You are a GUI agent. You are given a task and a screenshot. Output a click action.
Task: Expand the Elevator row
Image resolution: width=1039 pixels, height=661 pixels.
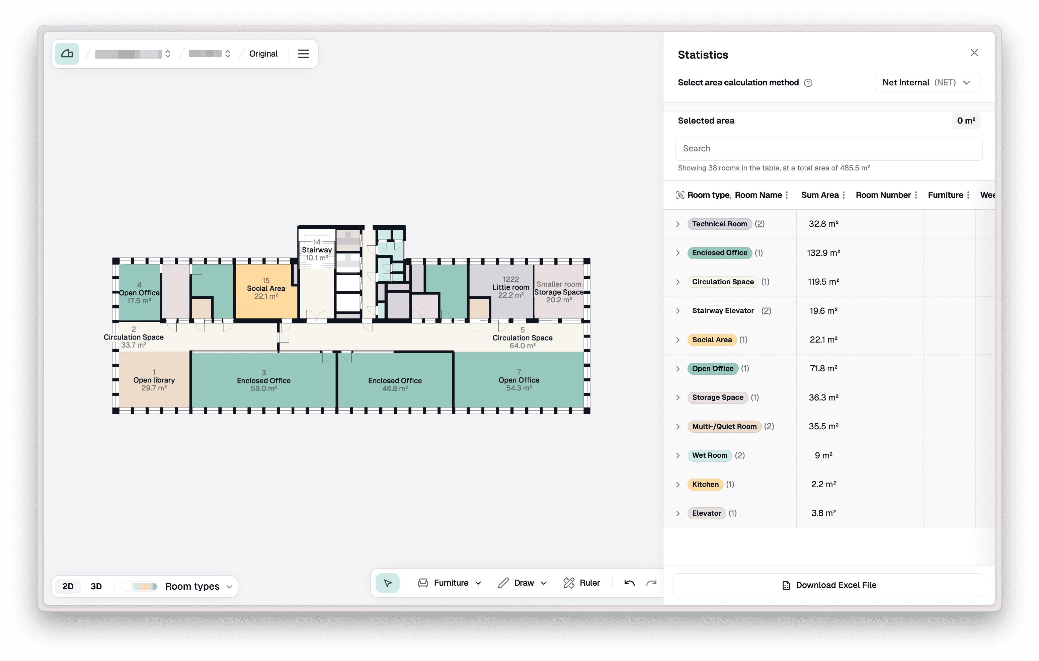pyautogui.click(x=678, y=513)
